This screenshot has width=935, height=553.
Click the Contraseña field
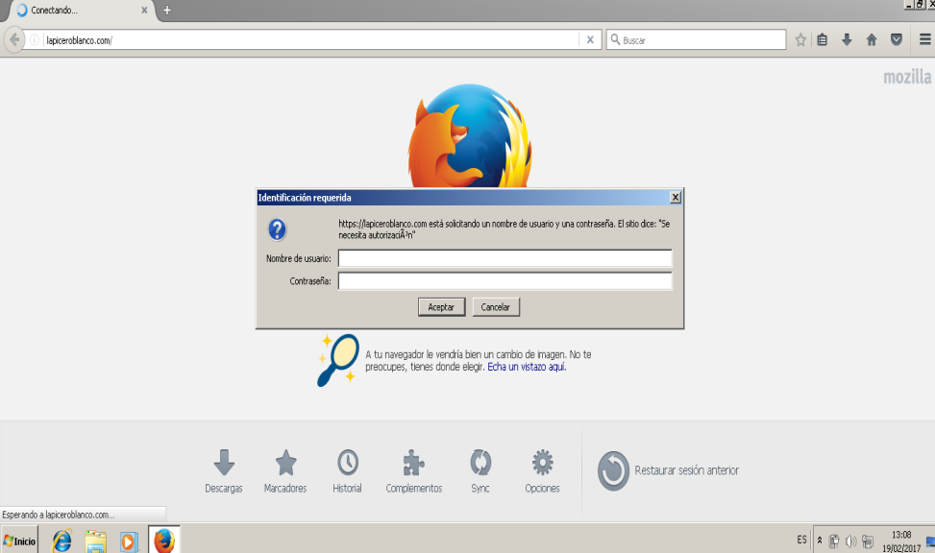click(504, 280)
